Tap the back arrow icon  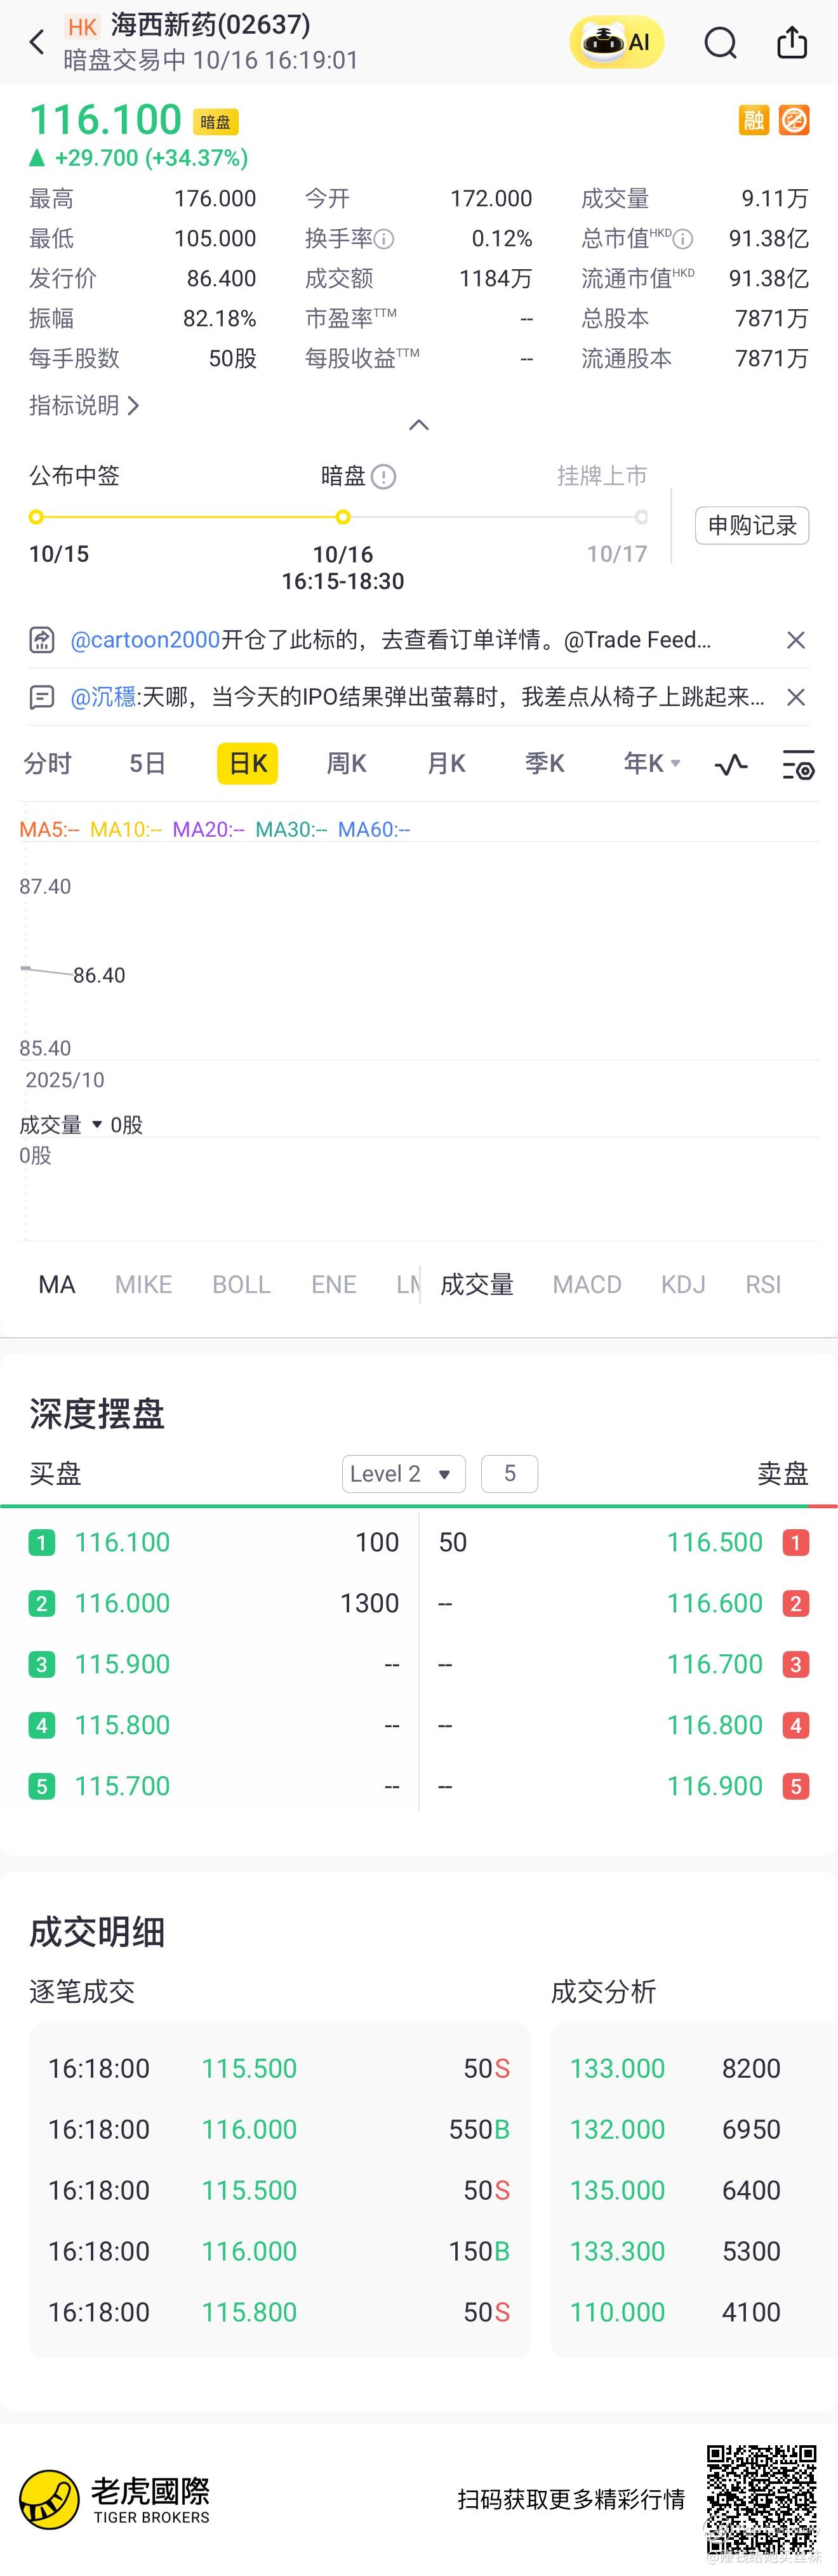click(x=37, y=43)
